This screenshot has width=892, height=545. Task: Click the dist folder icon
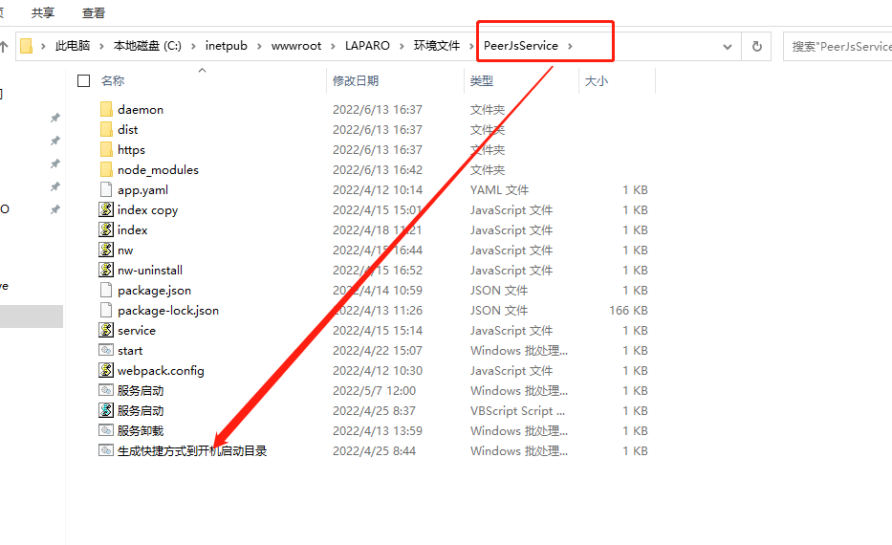coord(106,130)
